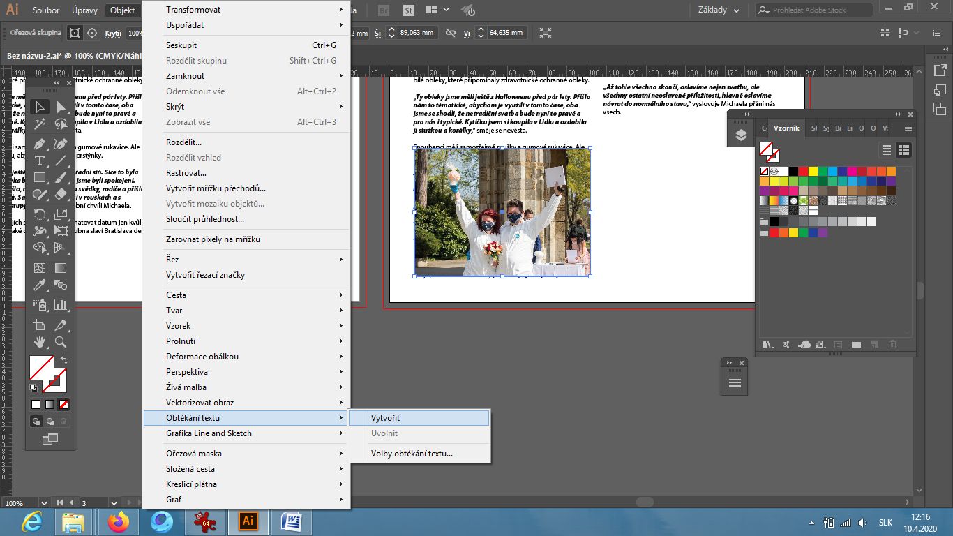Screen dimensions: 953x536
Task: Select the Pen tool in the toolbox
Action: coord(40,143)
